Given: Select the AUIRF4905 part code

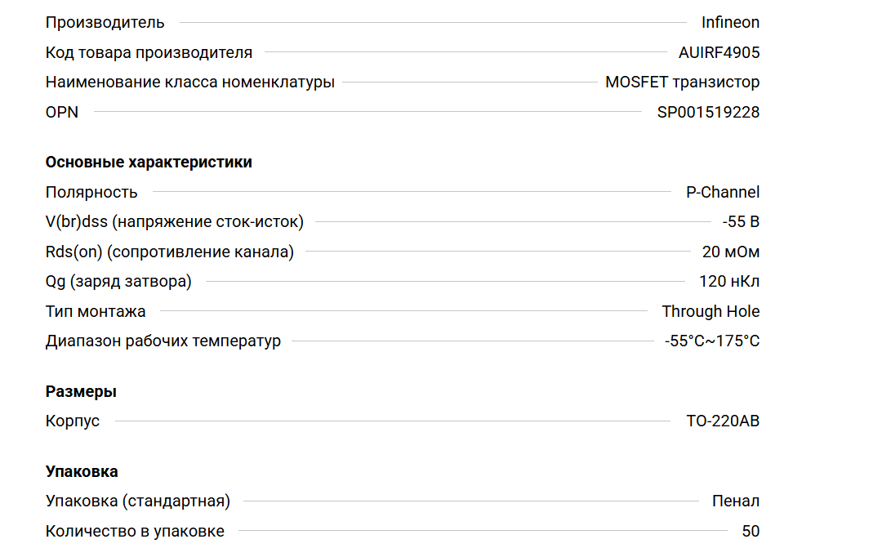Looking at the screenshot, I should coord(719,53).
